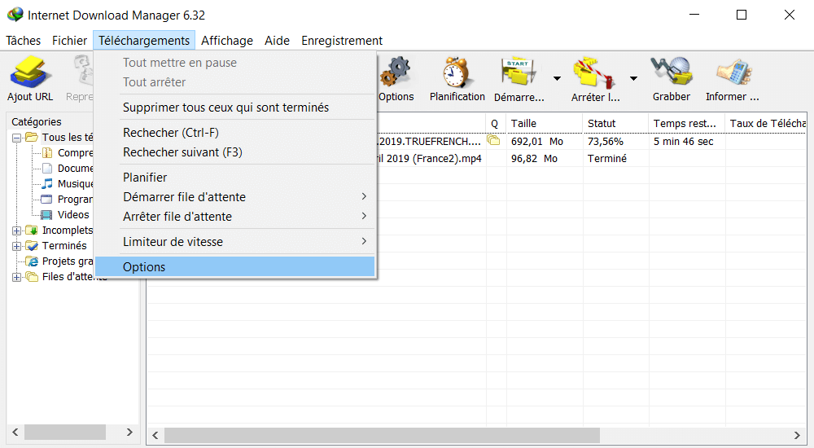Open dropdown arrow next to Démarrer queue
Screen dimensions: 814x448
click(x=557, y=78)
